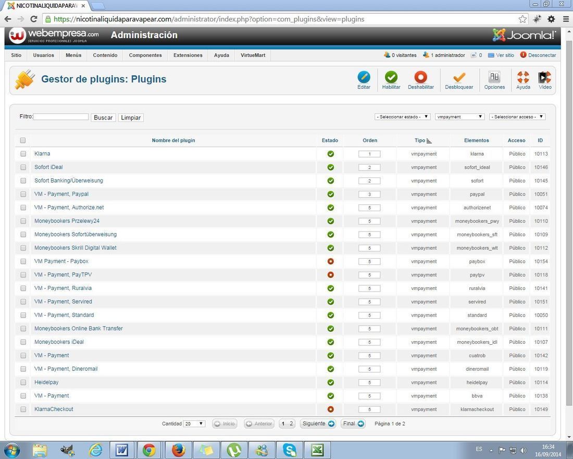573x459 pixels.
Task: Jump to Final page
Action: [x=353, y=424]
